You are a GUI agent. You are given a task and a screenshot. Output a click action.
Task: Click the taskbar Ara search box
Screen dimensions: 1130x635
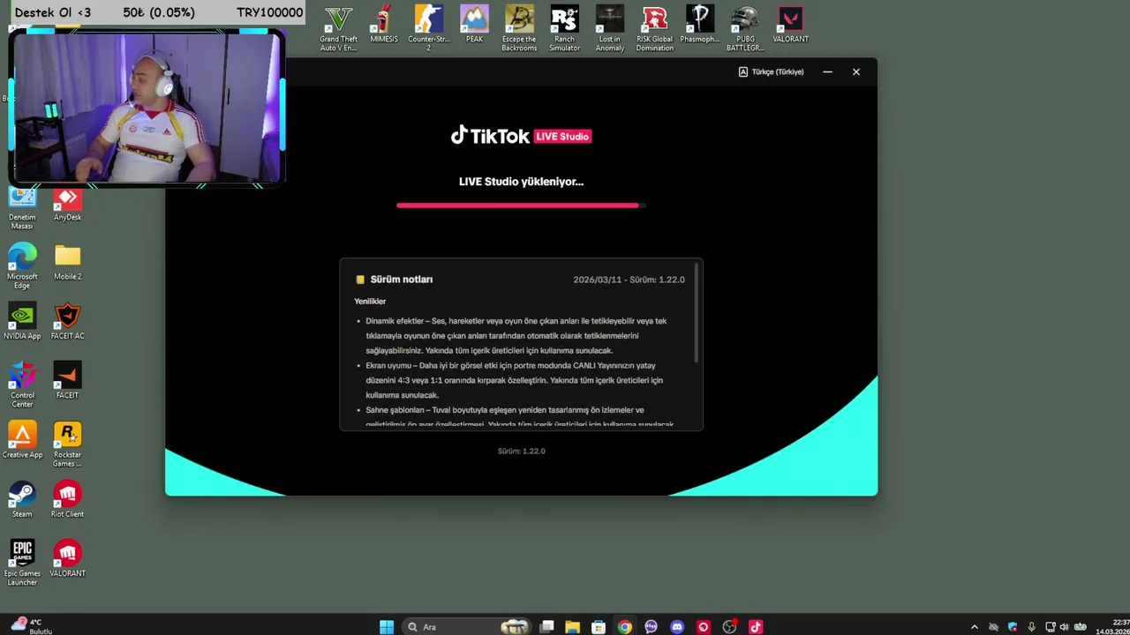pyautogui.click(x=465, y=627)
